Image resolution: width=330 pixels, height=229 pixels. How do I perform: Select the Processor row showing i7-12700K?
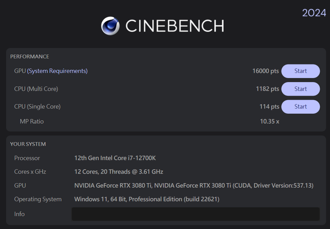pyautogui.click(x=116, y=158)
